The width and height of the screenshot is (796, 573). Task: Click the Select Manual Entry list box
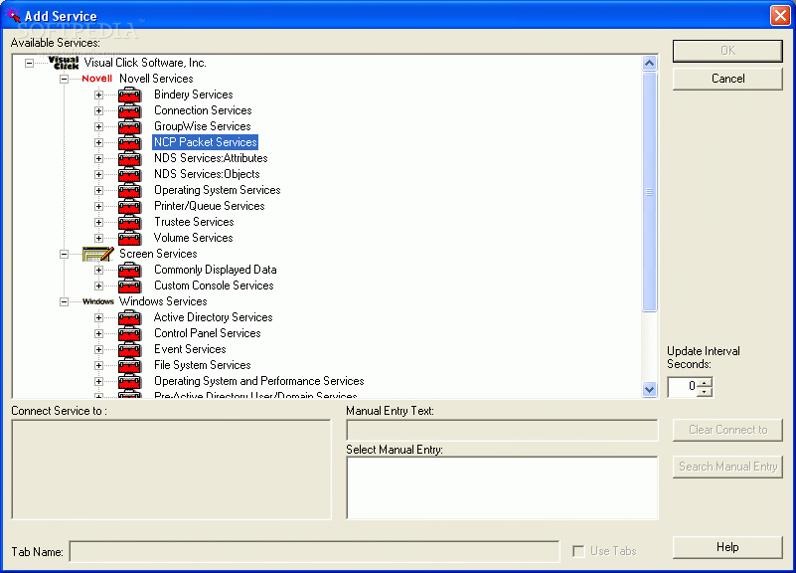[x=502, y=487]
